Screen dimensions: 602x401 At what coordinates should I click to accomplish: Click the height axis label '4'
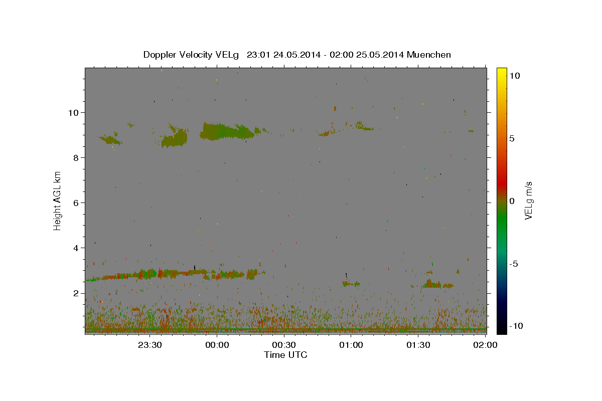pos(76,248)
